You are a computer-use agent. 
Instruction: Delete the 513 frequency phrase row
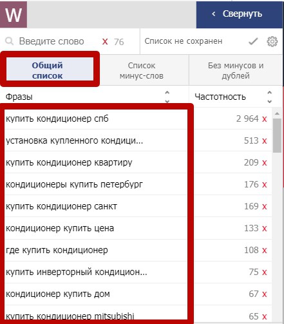[264, 141]
